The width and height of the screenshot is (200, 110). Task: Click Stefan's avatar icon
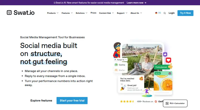pyautogui.click(x=116, y=70)
